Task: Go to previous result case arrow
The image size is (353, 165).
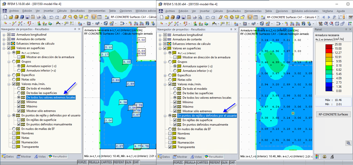Action: tap(323, 17)
